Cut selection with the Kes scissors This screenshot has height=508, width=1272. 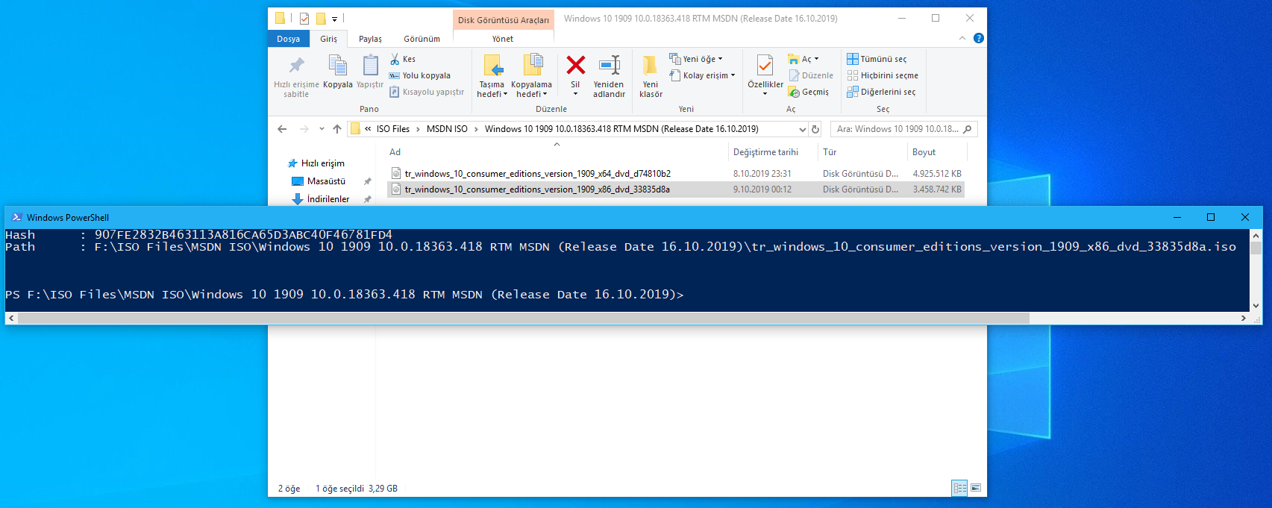tap(403, 59)
